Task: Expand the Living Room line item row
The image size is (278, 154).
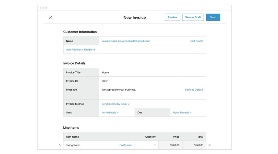Action: 60,145
